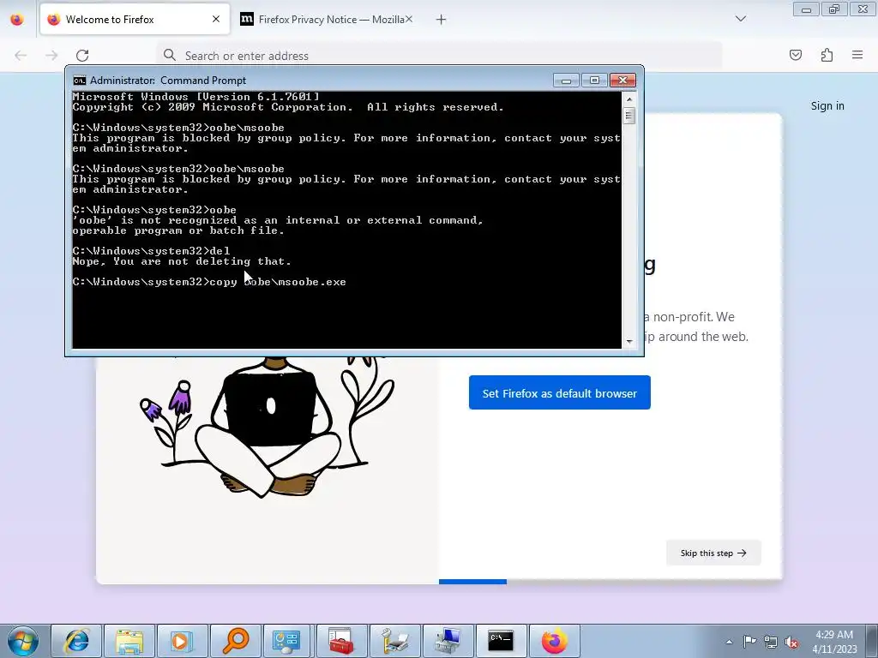The image size is (878, 658).
Task: Click the Search or enter address field
Action: point(440,56)
